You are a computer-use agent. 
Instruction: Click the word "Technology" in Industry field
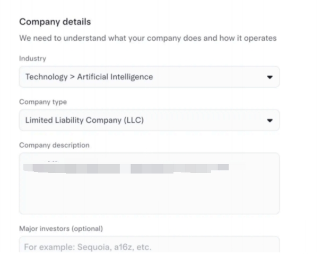(45, 77)
